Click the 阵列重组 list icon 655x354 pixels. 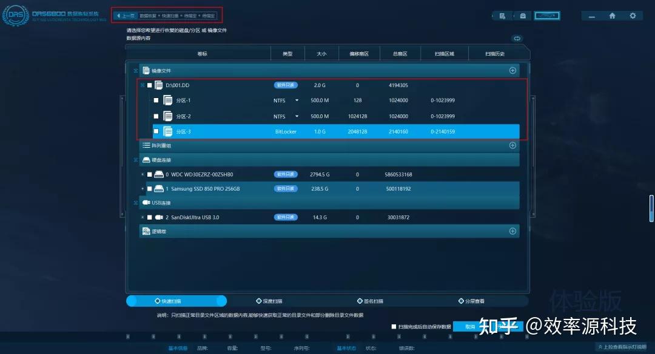point(146,145)
